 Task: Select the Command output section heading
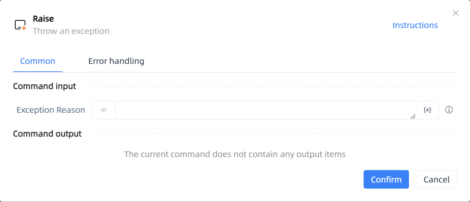[x=47, y=134]
